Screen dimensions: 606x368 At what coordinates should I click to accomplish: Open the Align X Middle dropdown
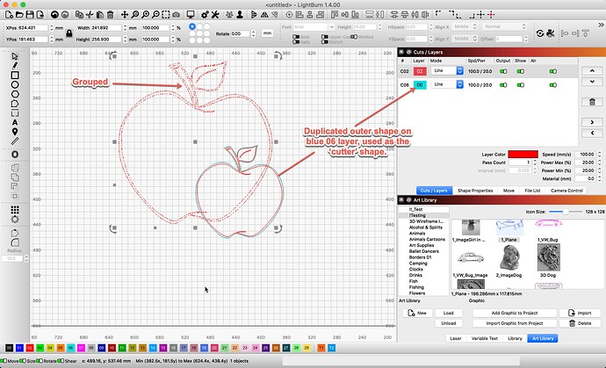(465, 26)
